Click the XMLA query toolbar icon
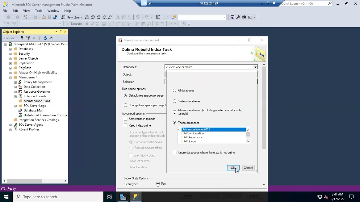Image resolution: width=360 pixels, height=202 pixels. tap(104, 17)
